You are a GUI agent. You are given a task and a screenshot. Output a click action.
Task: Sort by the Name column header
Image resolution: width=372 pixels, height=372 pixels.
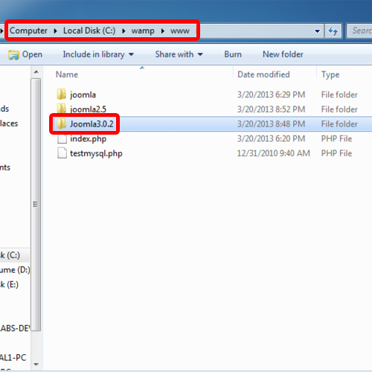(x=67, y=74)
